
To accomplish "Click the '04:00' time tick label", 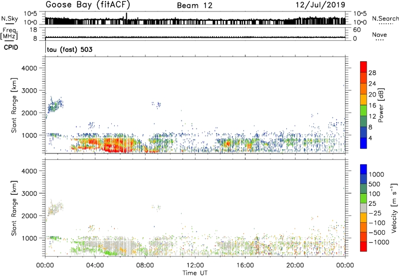I will pyautogui.click(x=95, y=266).
